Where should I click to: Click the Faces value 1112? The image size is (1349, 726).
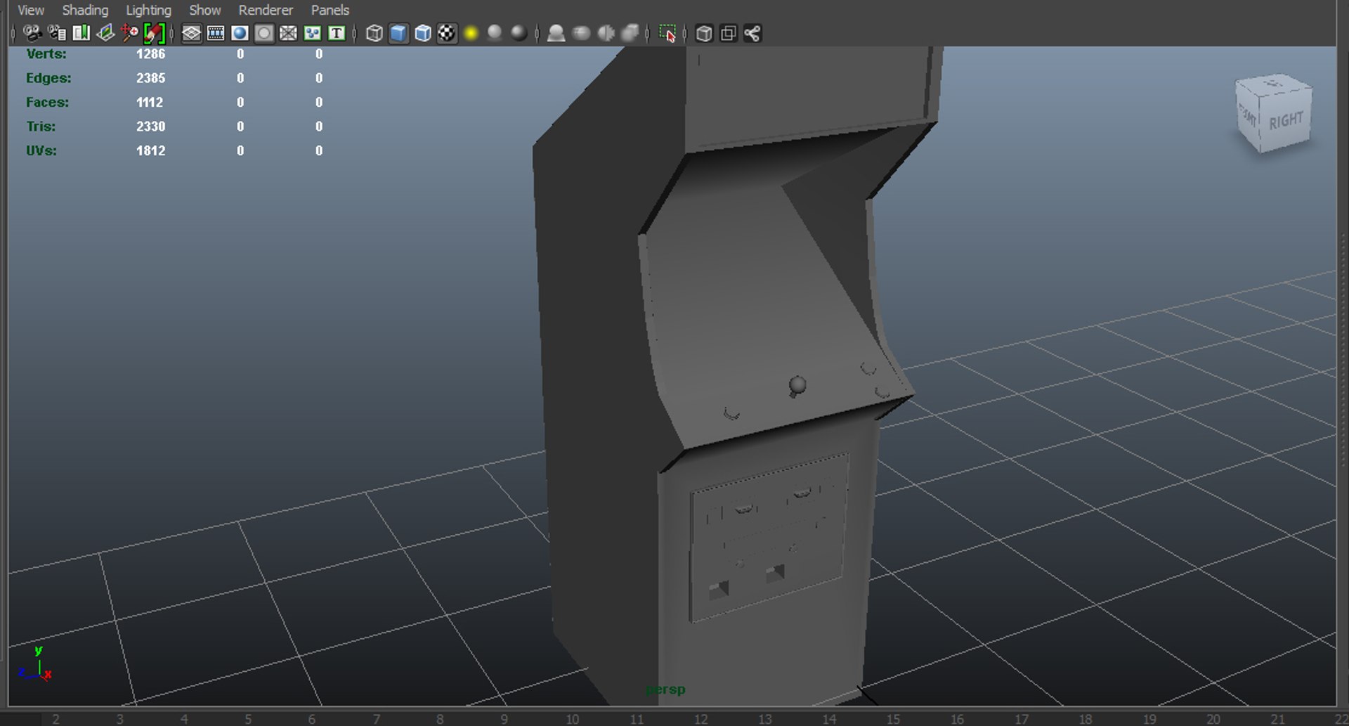pyautogui.click(x=150, y=102)
